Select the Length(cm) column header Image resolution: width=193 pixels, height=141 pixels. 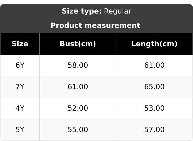(154, 44)
